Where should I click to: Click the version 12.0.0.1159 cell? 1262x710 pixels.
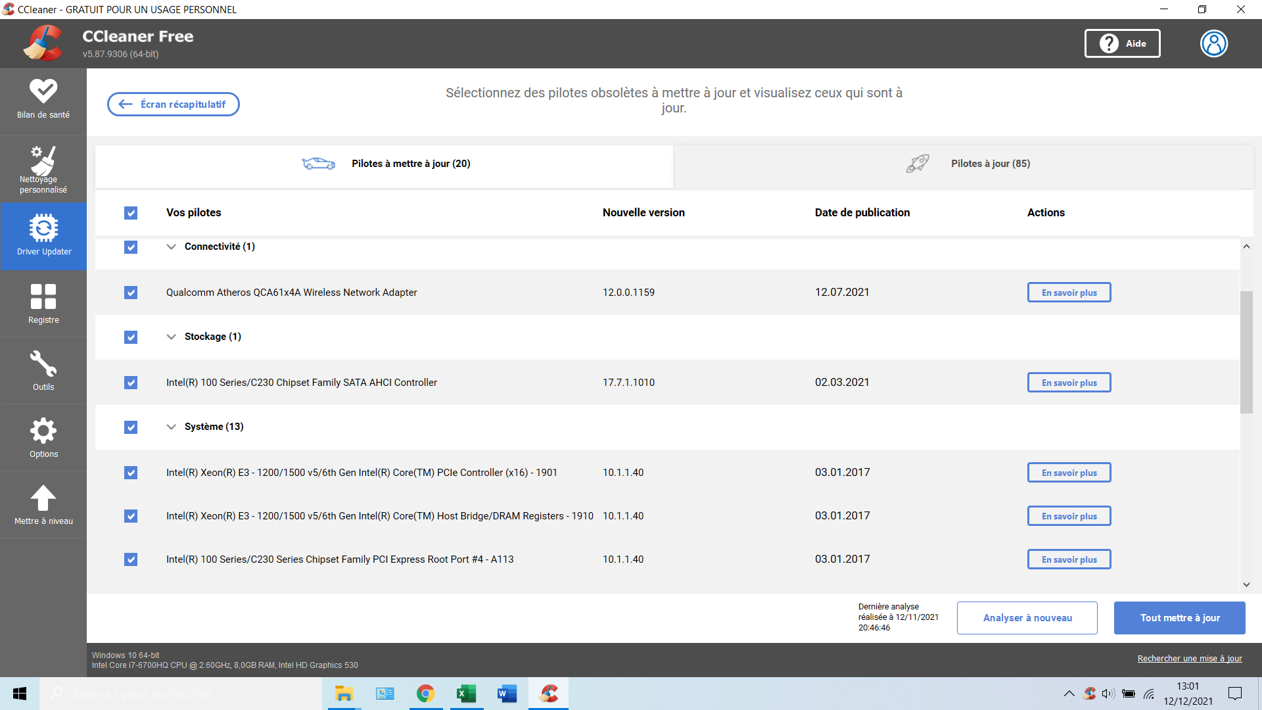coord(628,293)
